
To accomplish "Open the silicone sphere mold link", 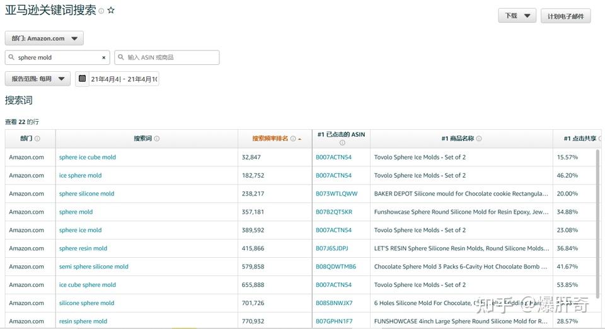I will [86, 303].
